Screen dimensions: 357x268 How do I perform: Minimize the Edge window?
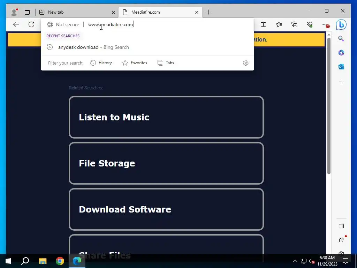(x=311, y=11)
